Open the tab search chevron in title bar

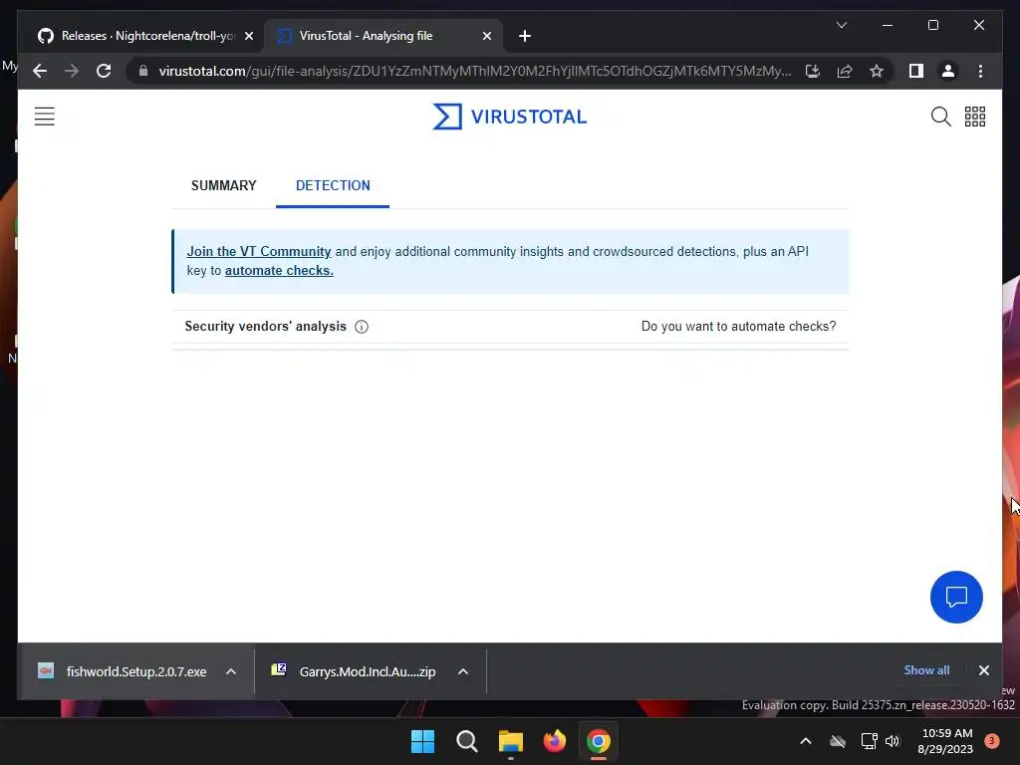click(x=841, y=25)
